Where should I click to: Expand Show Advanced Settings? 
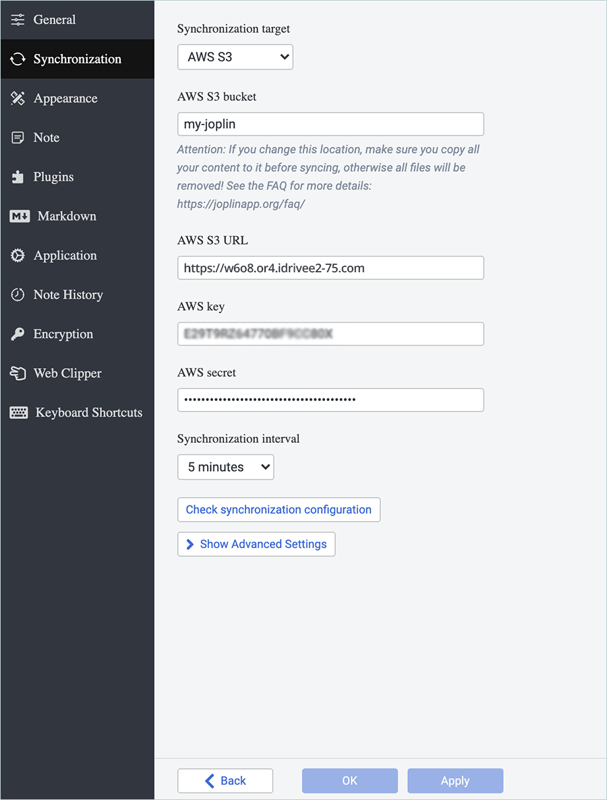click(256, 544)
